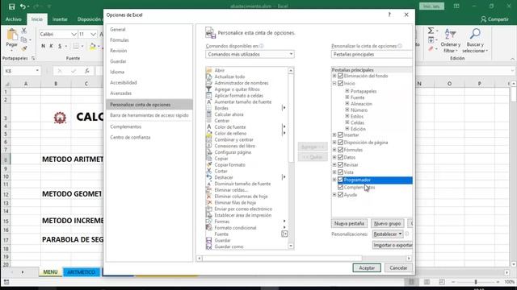This screenshot has width=517, height=290.
Task: Select the Fórmulas options category
Action: 149,40
